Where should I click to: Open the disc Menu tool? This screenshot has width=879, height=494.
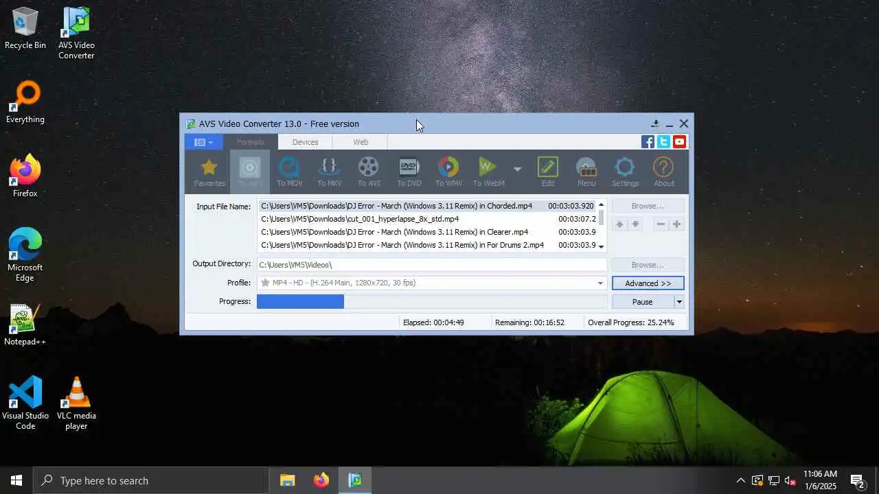[586, 172]
